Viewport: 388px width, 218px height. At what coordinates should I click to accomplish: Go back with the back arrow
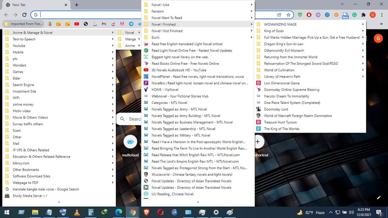point(6,15)
